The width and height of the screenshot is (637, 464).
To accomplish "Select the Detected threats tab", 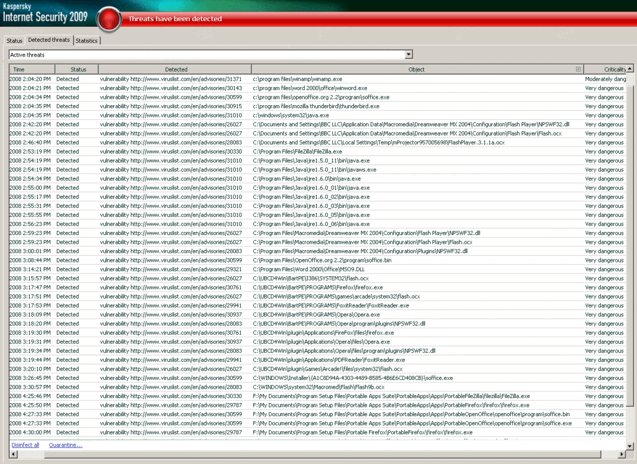I will (49, 40).
